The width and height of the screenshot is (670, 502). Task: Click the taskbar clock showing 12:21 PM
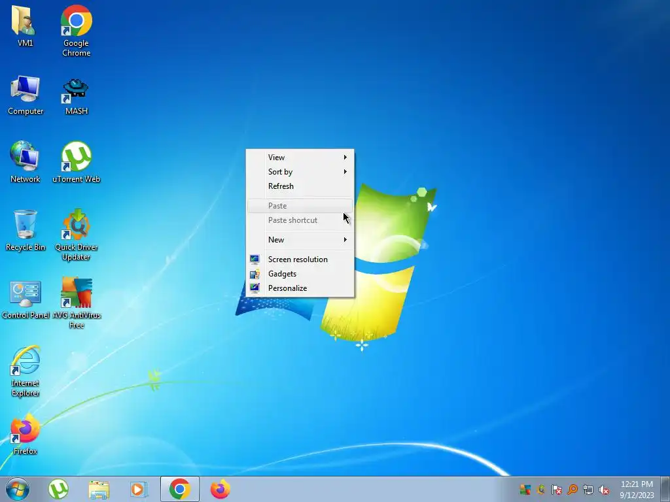pos(637,489)
